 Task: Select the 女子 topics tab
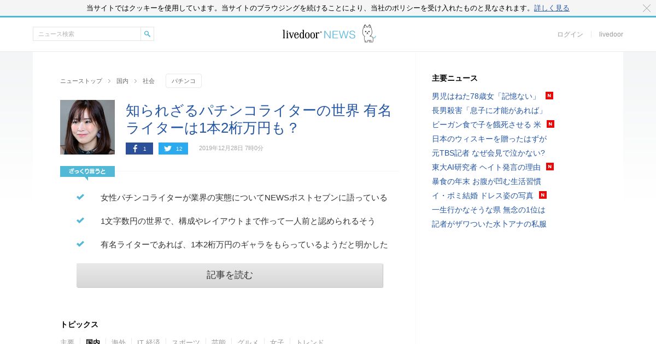277,341
